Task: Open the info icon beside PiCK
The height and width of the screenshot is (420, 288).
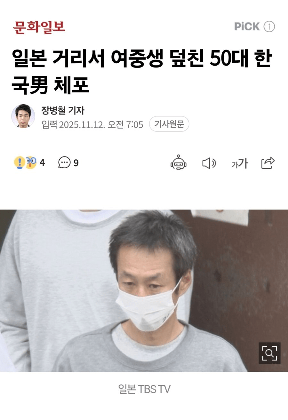Action: click(269, 27)
